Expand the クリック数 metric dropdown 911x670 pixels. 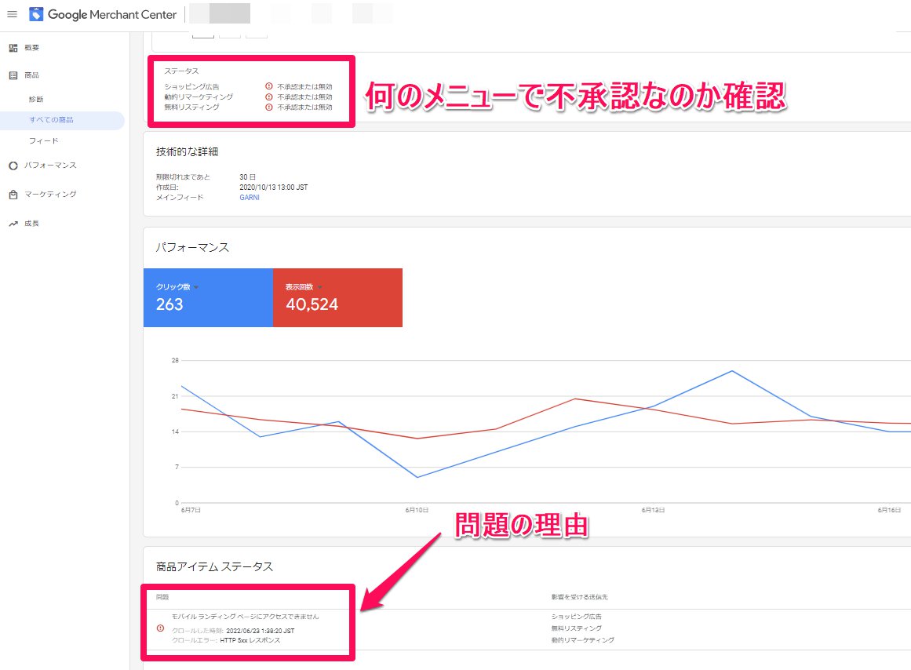click(196, 287)
